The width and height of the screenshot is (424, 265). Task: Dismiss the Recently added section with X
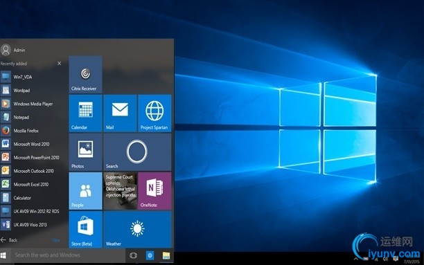click(x=59, y=63)
